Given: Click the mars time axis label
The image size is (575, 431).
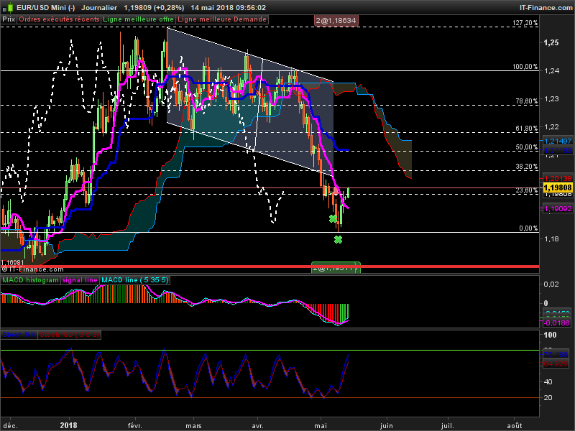Looking at the screenshot, I should pos(193,425).
